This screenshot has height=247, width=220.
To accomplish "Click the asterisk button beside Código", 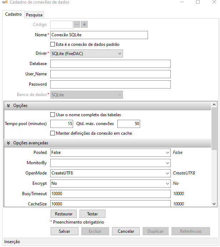I will [x=85, y=25].
